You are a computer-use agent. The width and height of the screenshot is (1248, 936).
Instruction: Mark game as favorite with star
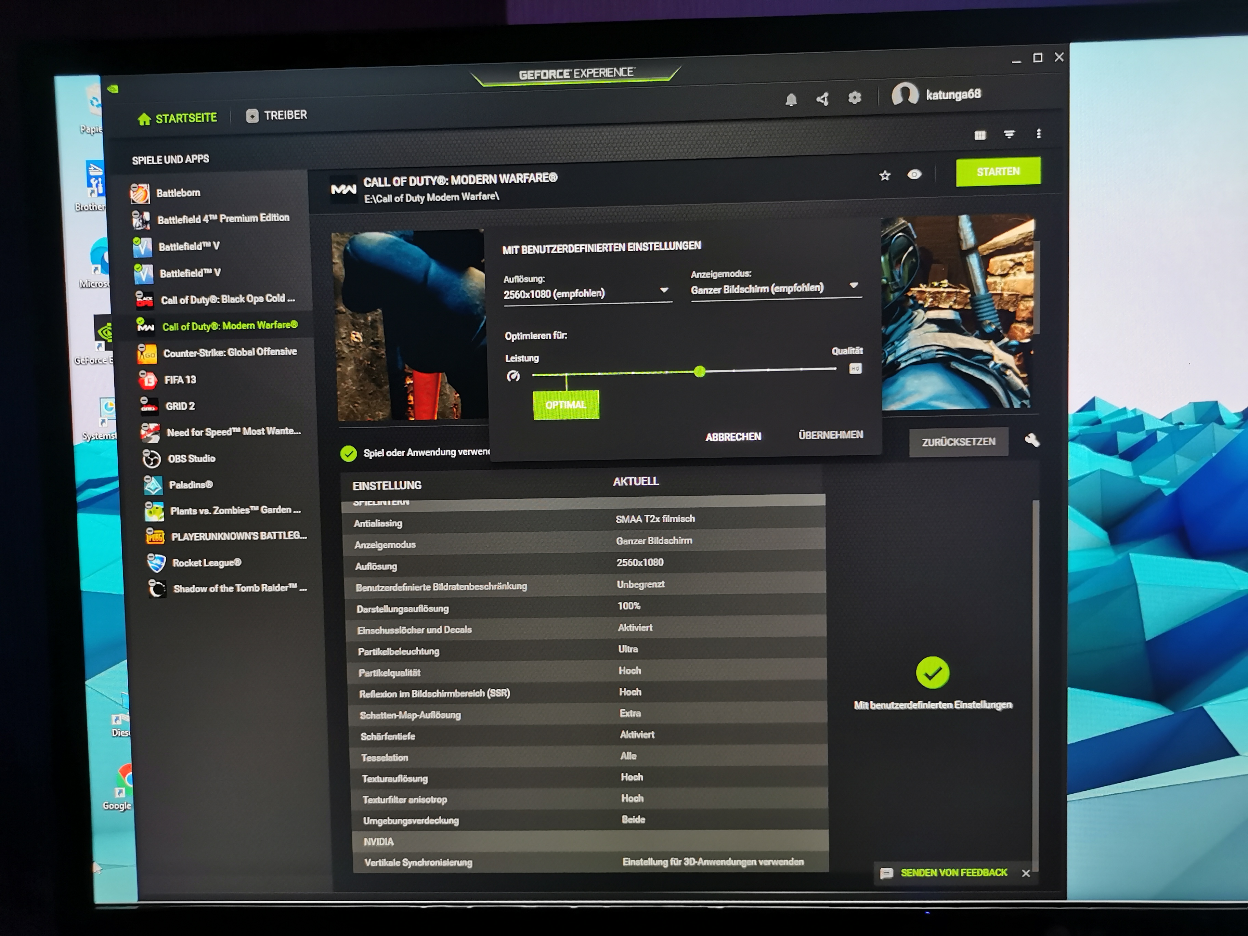point(885,175)
